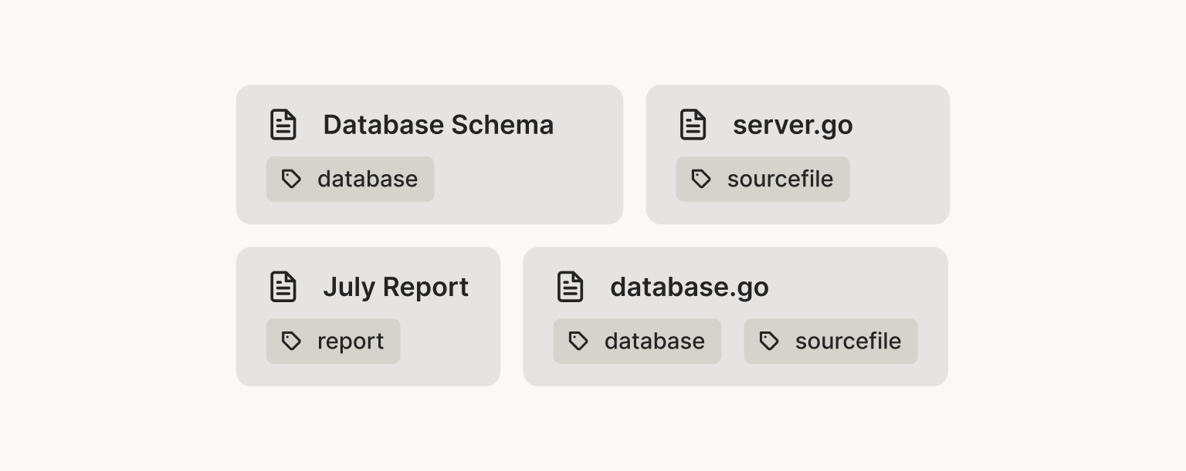Click database tag icon under database.go

578,341
